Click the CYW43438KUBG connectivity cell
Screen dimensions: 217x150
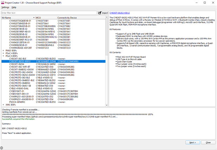[x=66, y=99]
